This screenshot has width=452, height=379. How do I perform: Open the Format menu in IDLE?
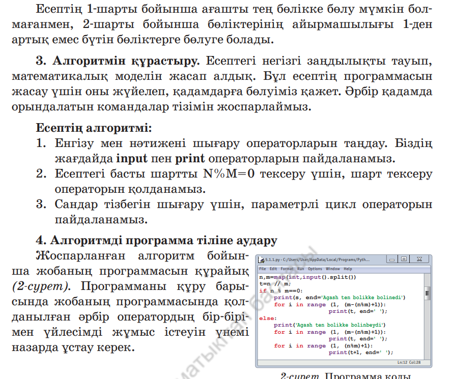287,269
